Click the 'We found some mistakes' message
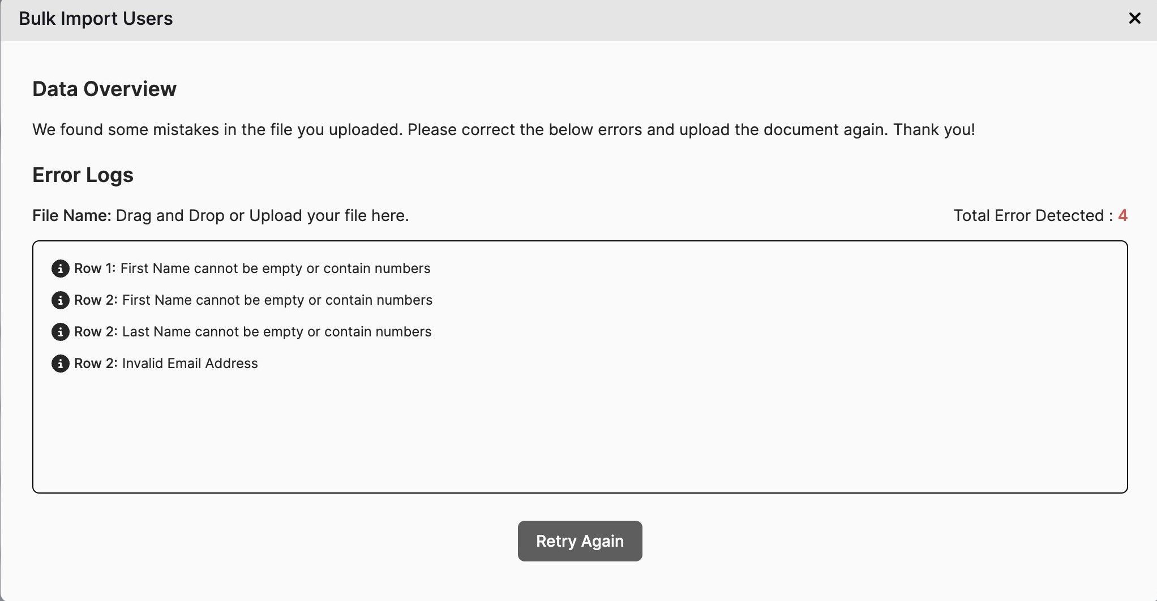Screen dimensions: 1157x601 tap(453, 130)
